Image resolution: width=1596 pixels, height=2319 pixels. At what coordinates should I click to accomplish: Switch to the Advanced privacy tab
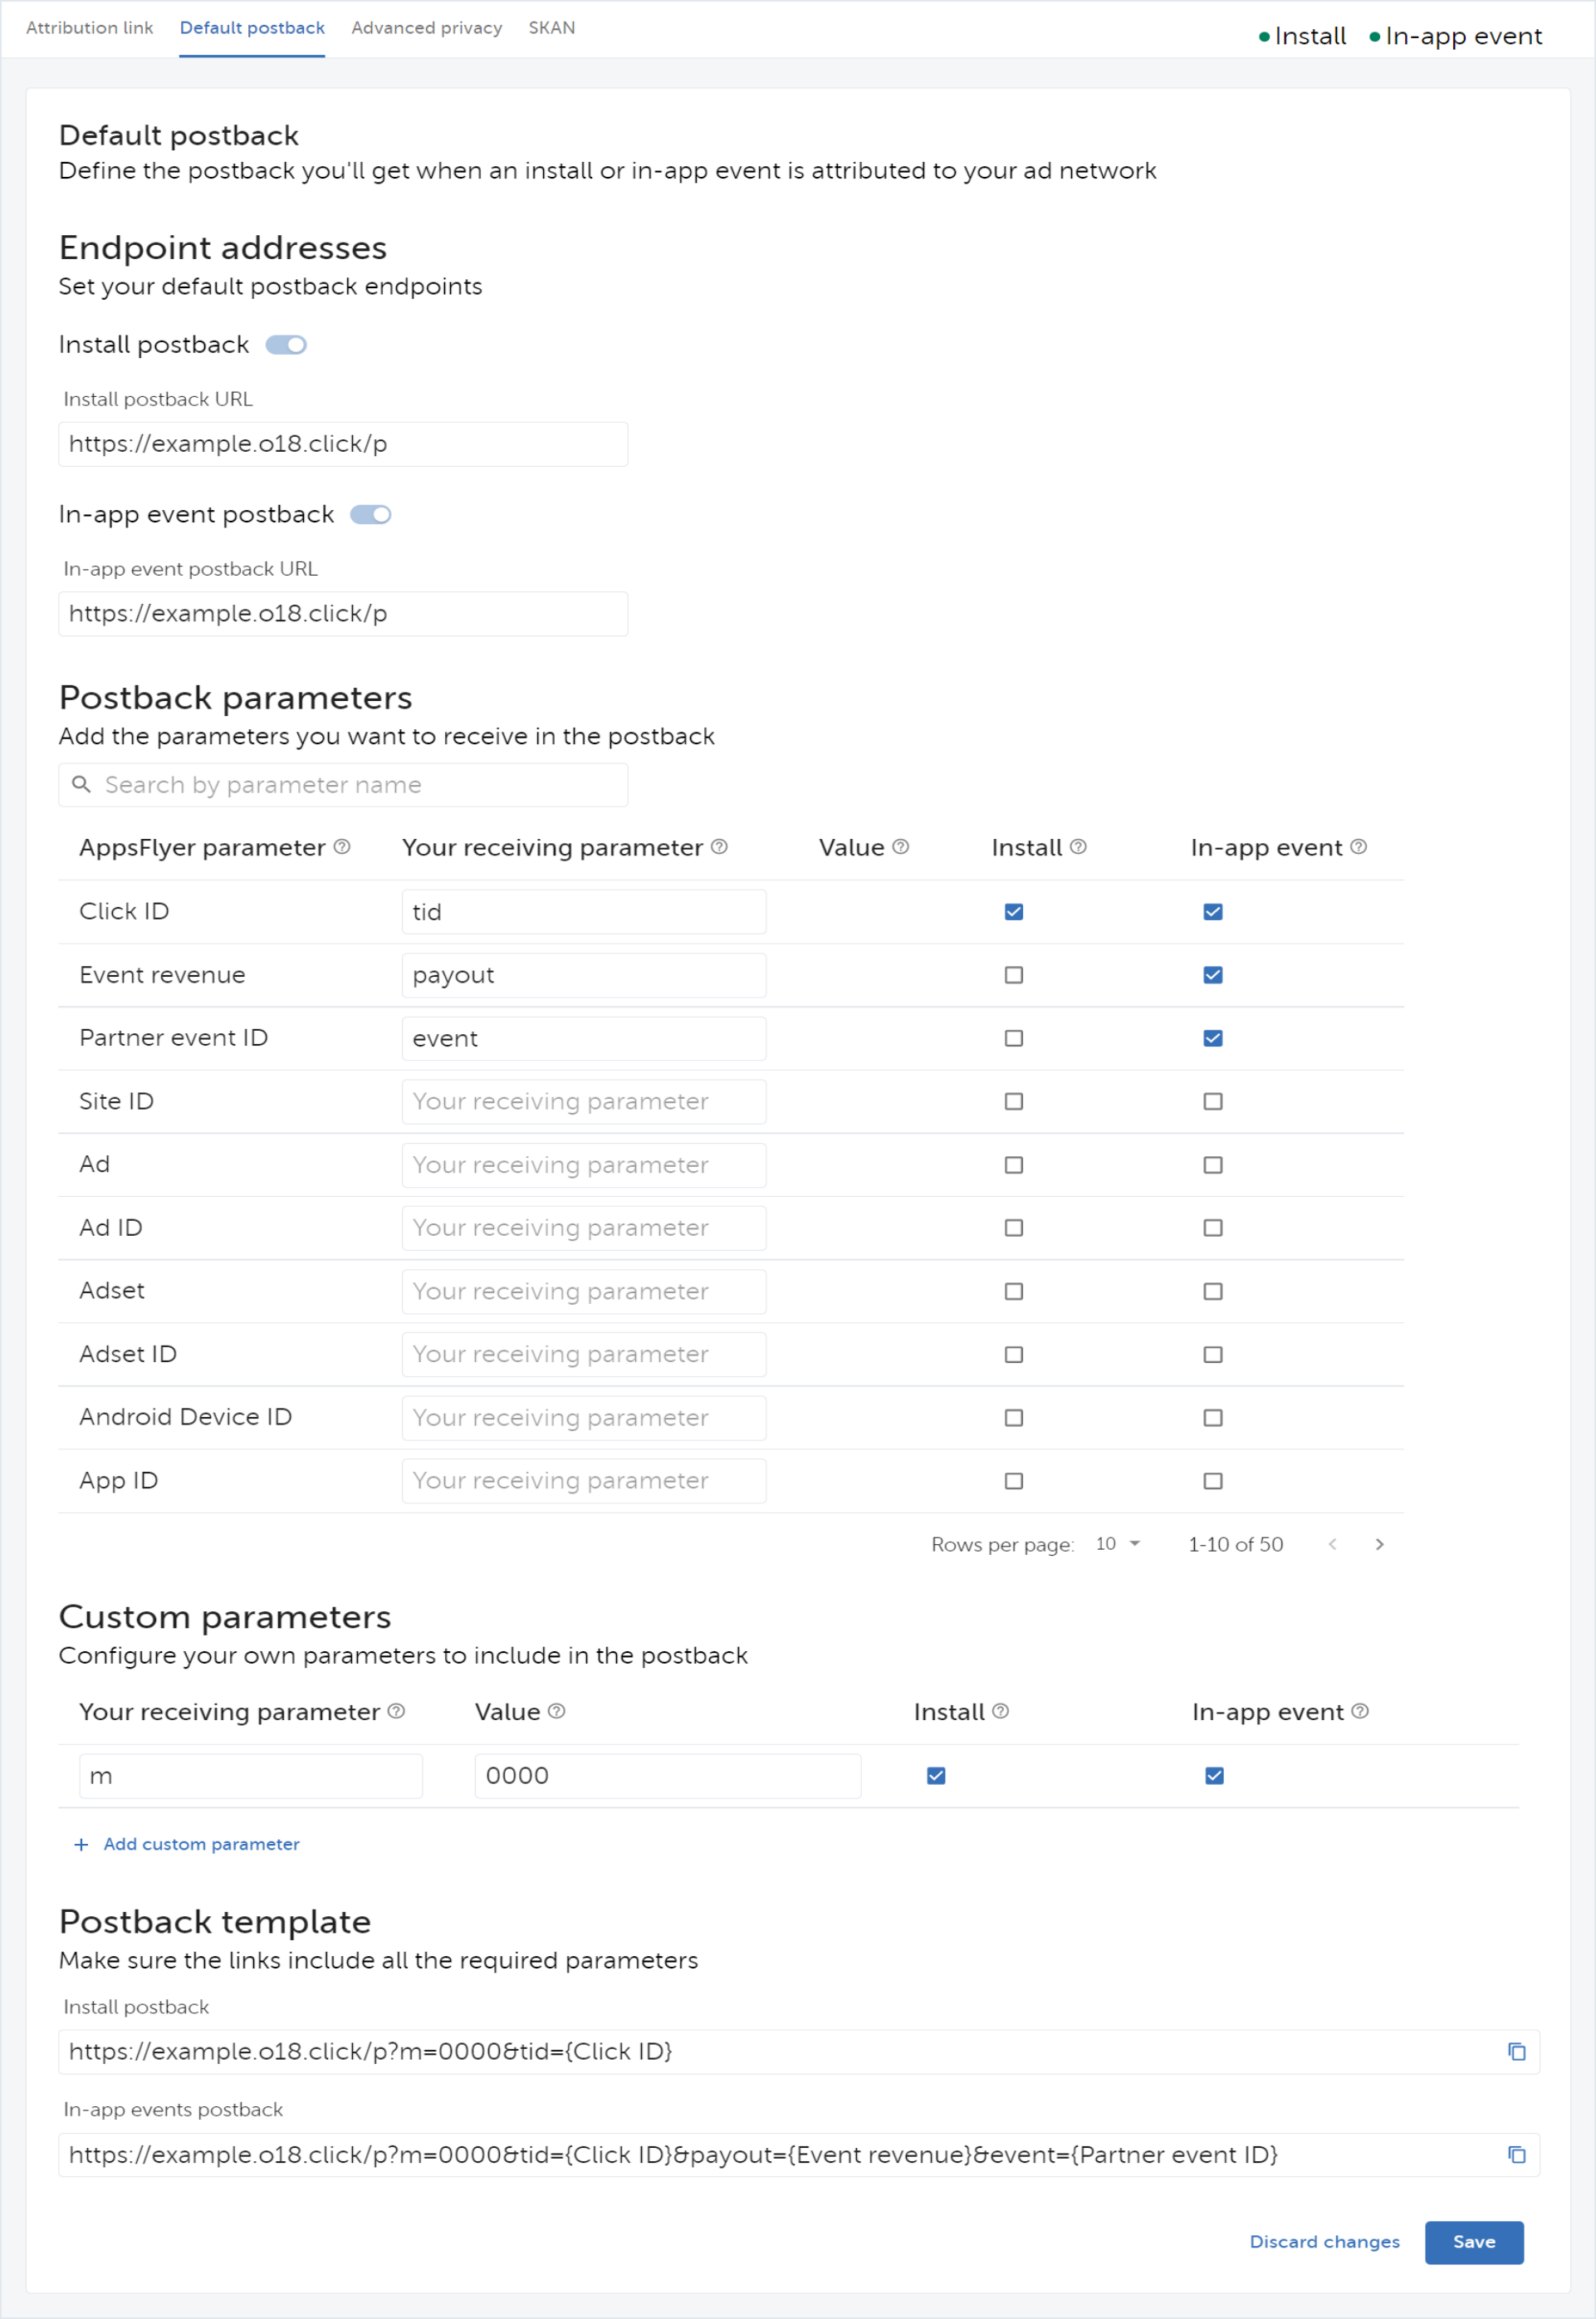click(426, 28)
